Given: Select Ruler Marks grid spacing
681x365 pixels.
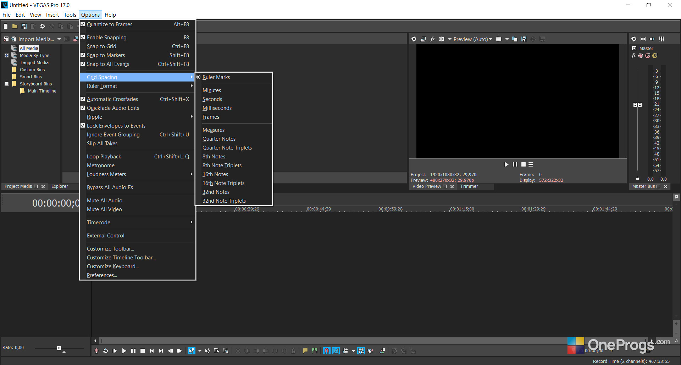Looking at the screenshot, I should point(234,77).
